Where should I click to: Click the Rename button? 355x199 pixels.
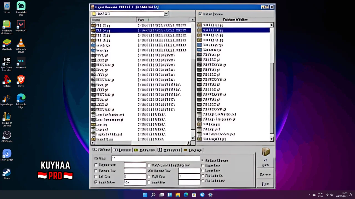pyautogui.click(x=265, y=175)
